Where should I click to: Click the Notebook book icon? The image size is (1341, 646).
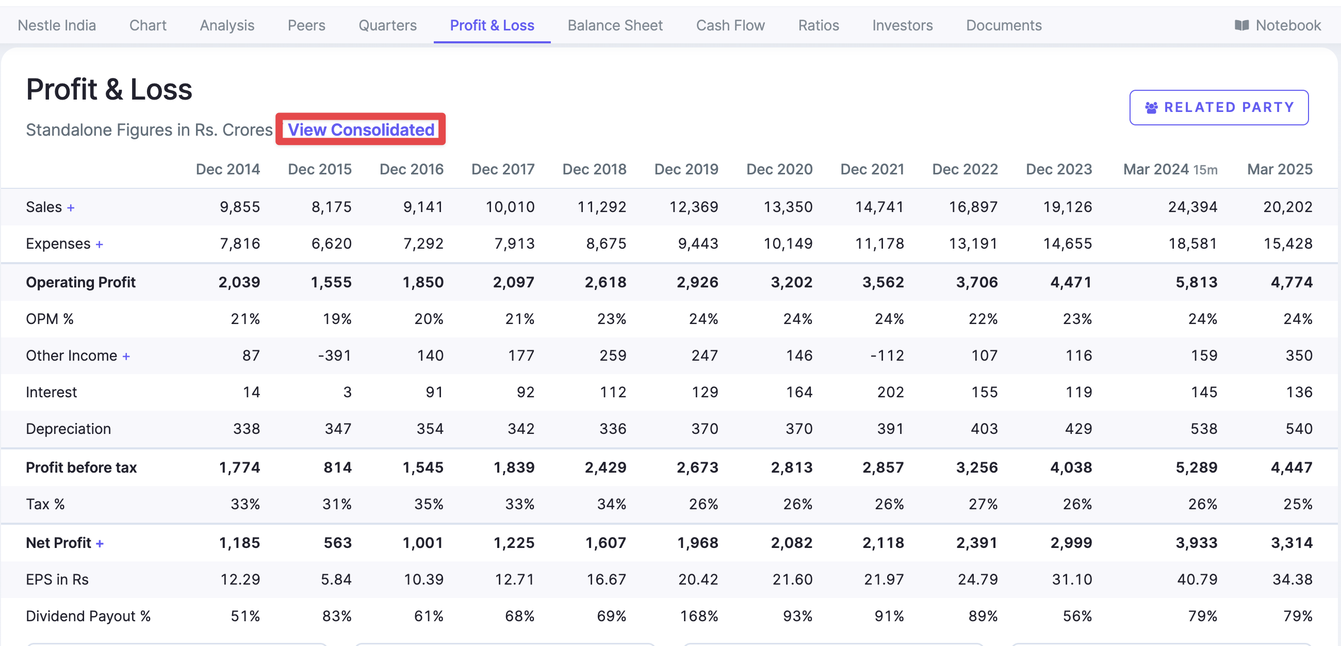click(x=1241, y=25)
